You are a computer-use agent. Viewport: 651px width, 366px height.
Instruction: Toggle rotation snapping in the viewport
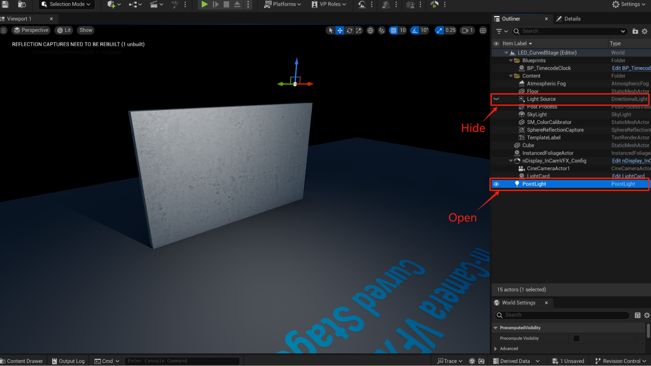[414, 30]
